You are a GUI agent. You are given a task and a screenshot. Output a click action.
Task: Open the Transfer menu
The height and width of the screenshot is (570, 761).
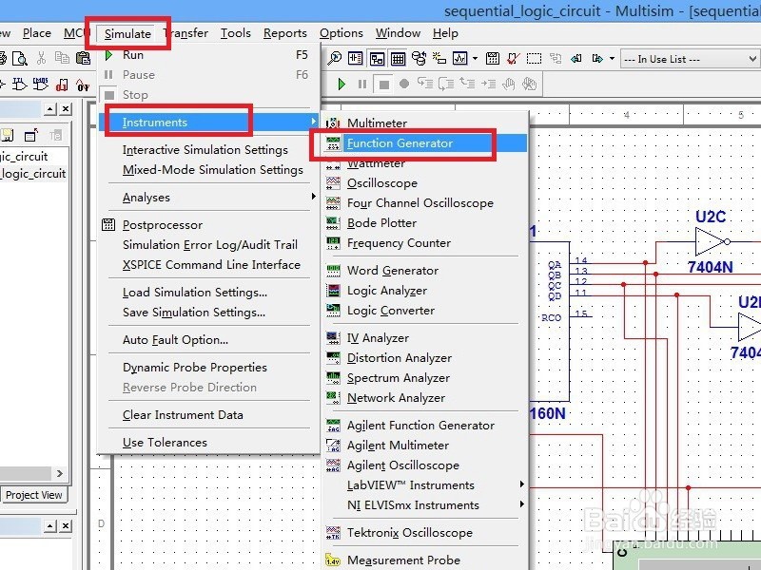(185, 33)
